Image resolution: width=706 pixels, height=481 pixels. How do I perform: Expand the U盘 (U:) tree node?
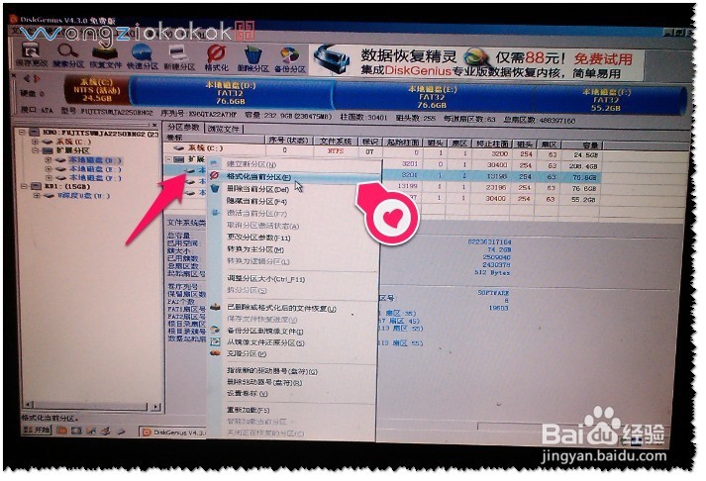click(37, 195)
